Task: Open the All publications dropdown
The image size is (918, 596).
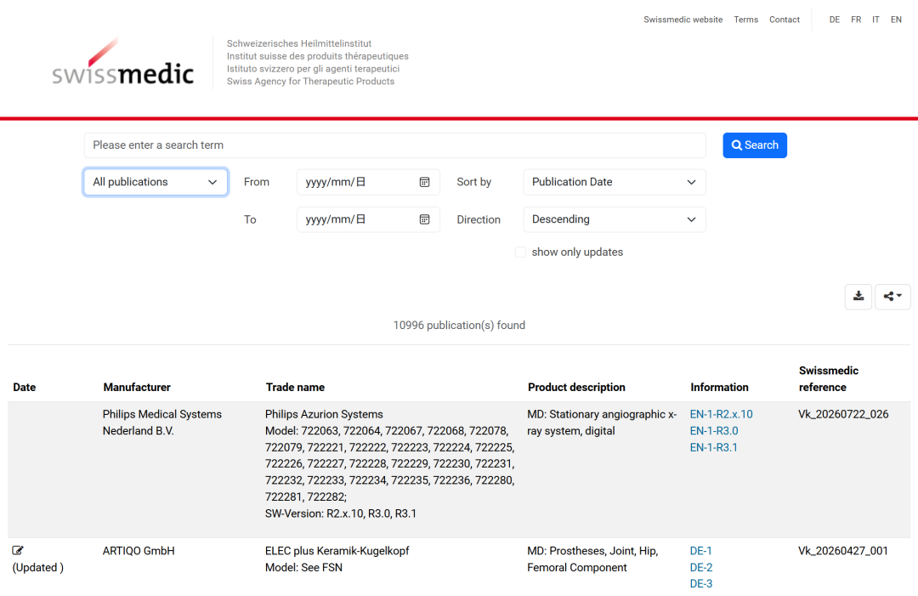Action: (156, 182)
